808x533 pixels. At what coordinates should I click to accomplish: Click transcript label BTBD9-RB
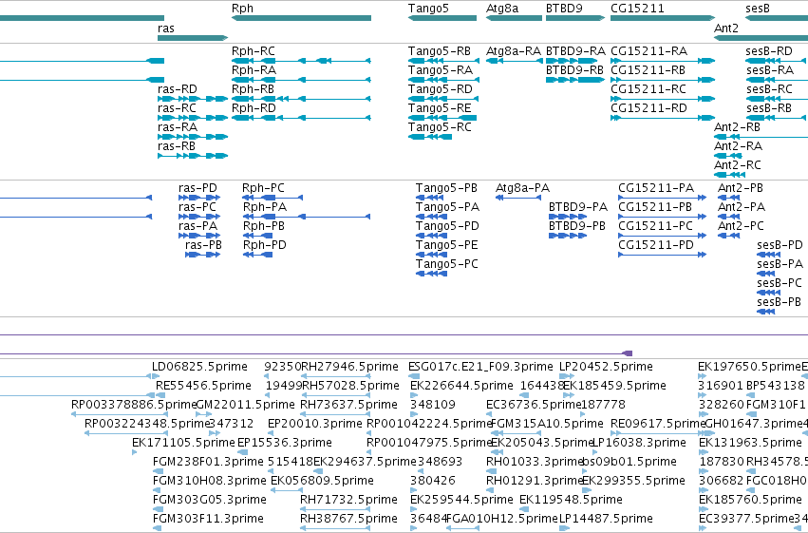point(574,70)
